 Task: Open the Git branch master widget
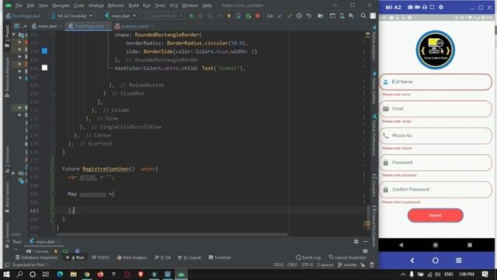[x=347, y=264]
